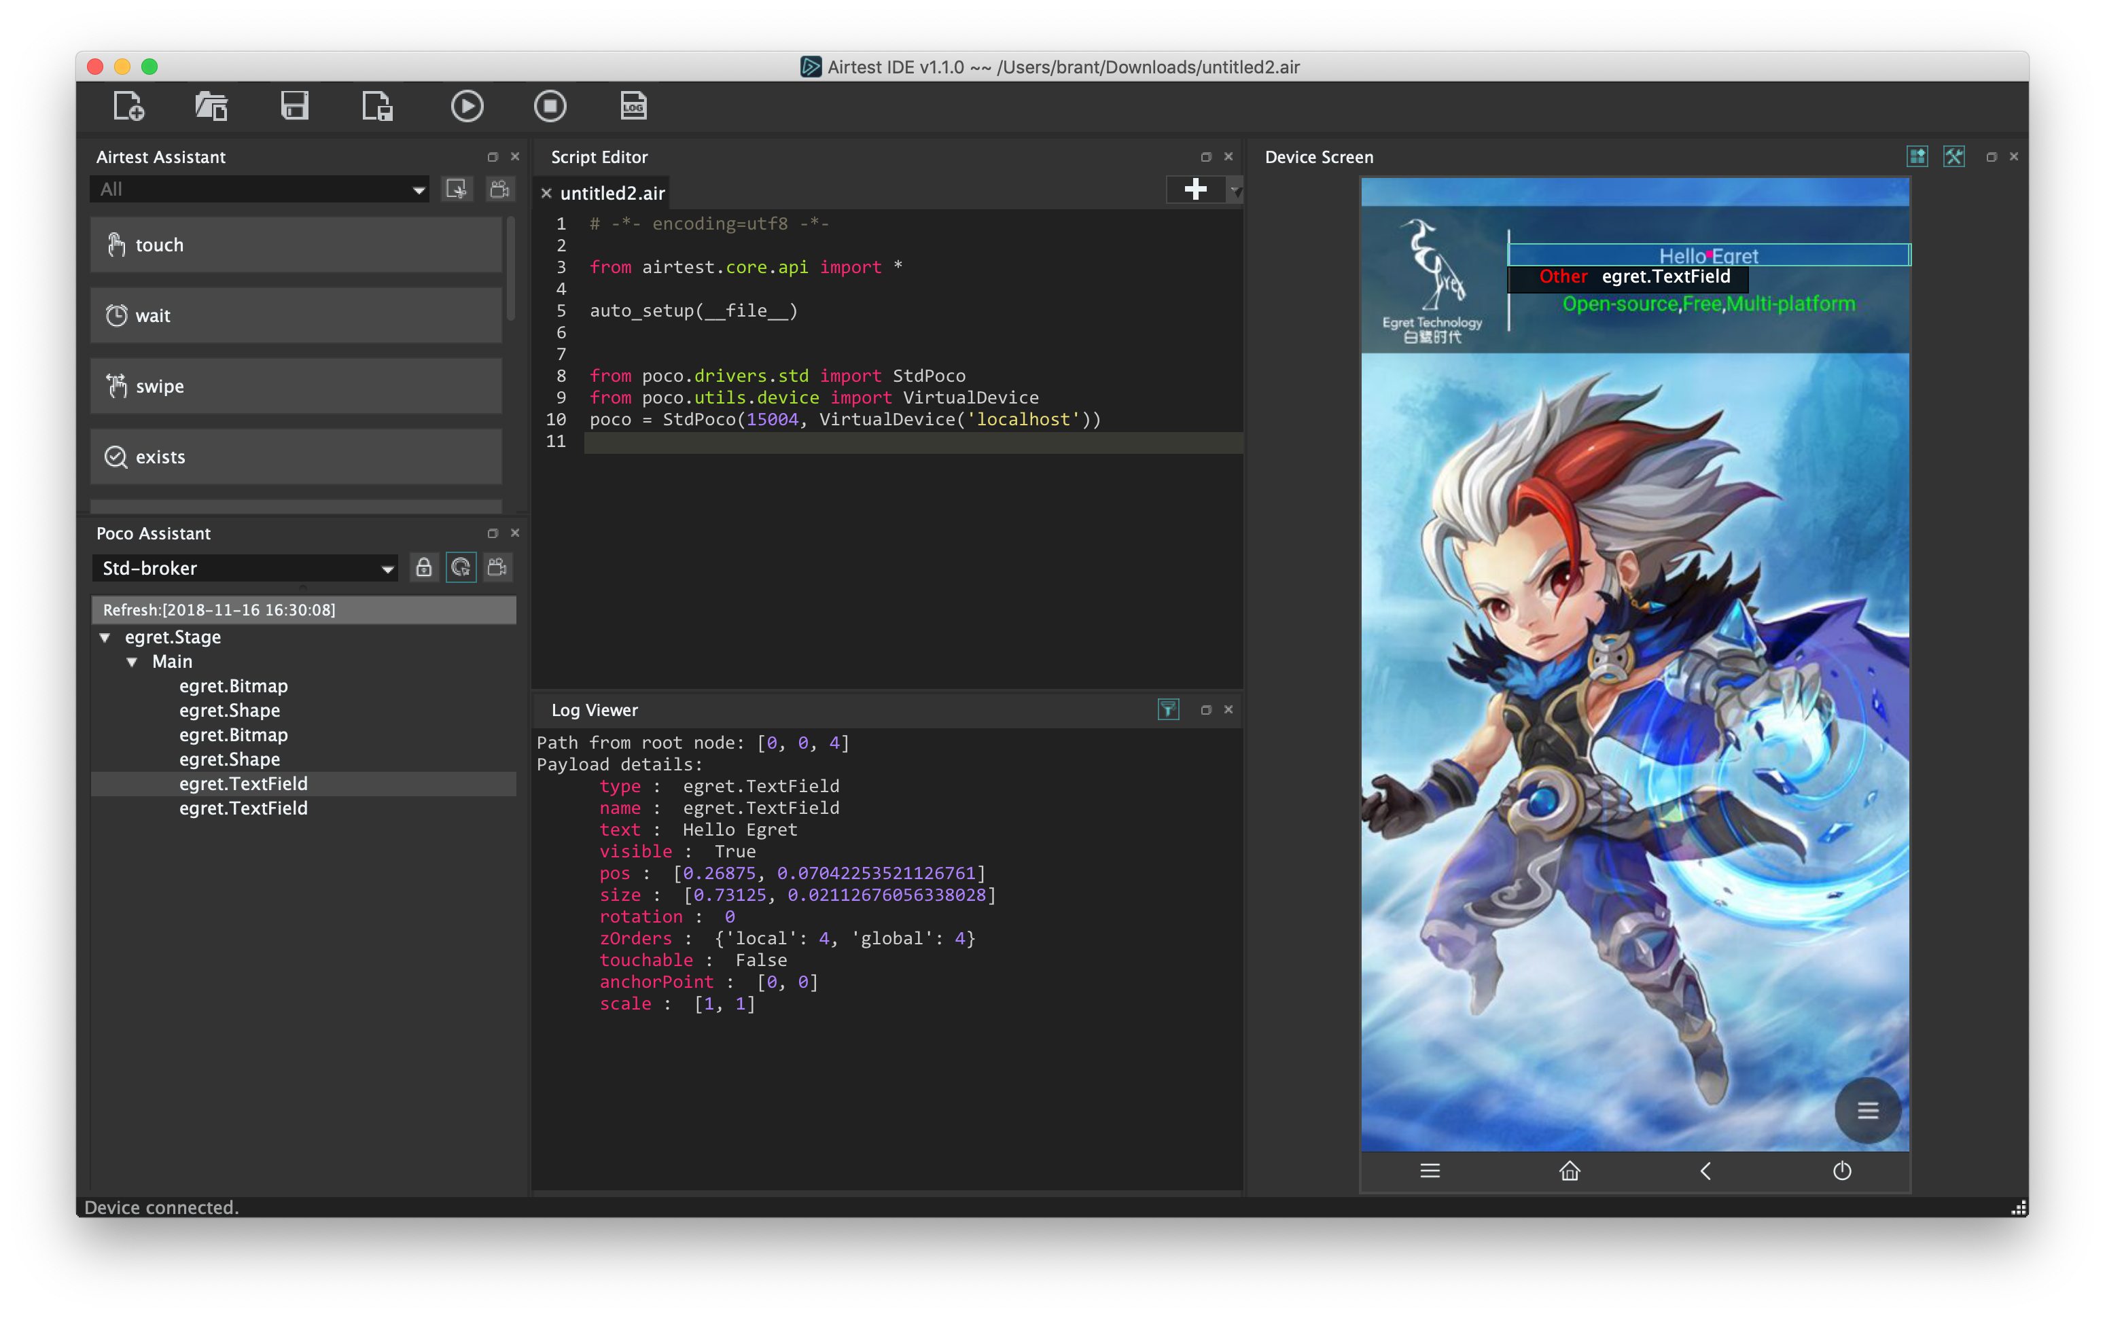Click the Log Viewer filter icon

(x=1168, y=709)
